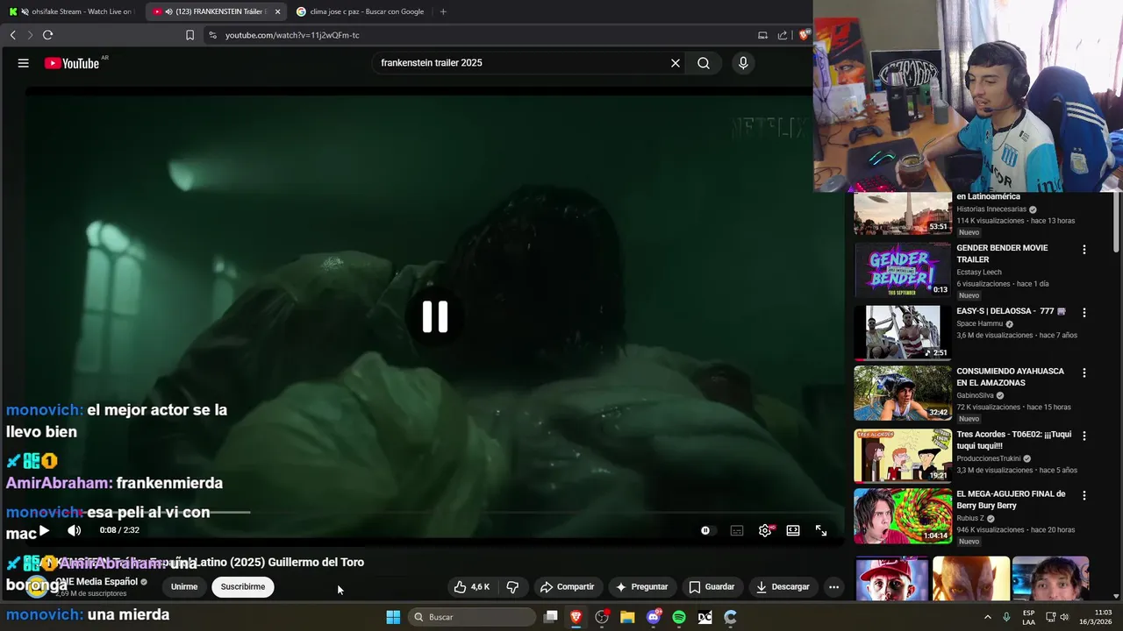
Task: Go back in browser history
Action: click(12, 35)
